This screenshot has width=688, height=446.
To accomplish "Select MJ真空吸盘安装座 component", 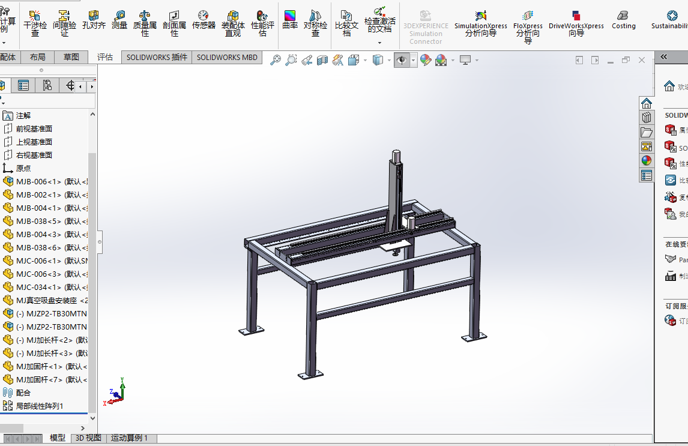I will click(45, 300).
